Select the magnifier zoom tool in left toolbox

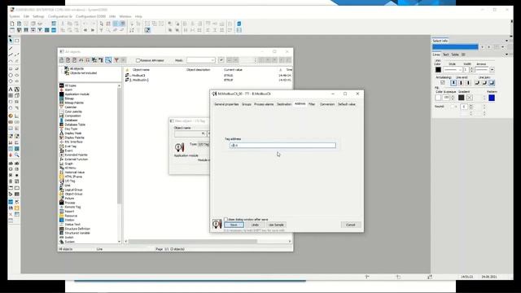click(x=16, y=155)
